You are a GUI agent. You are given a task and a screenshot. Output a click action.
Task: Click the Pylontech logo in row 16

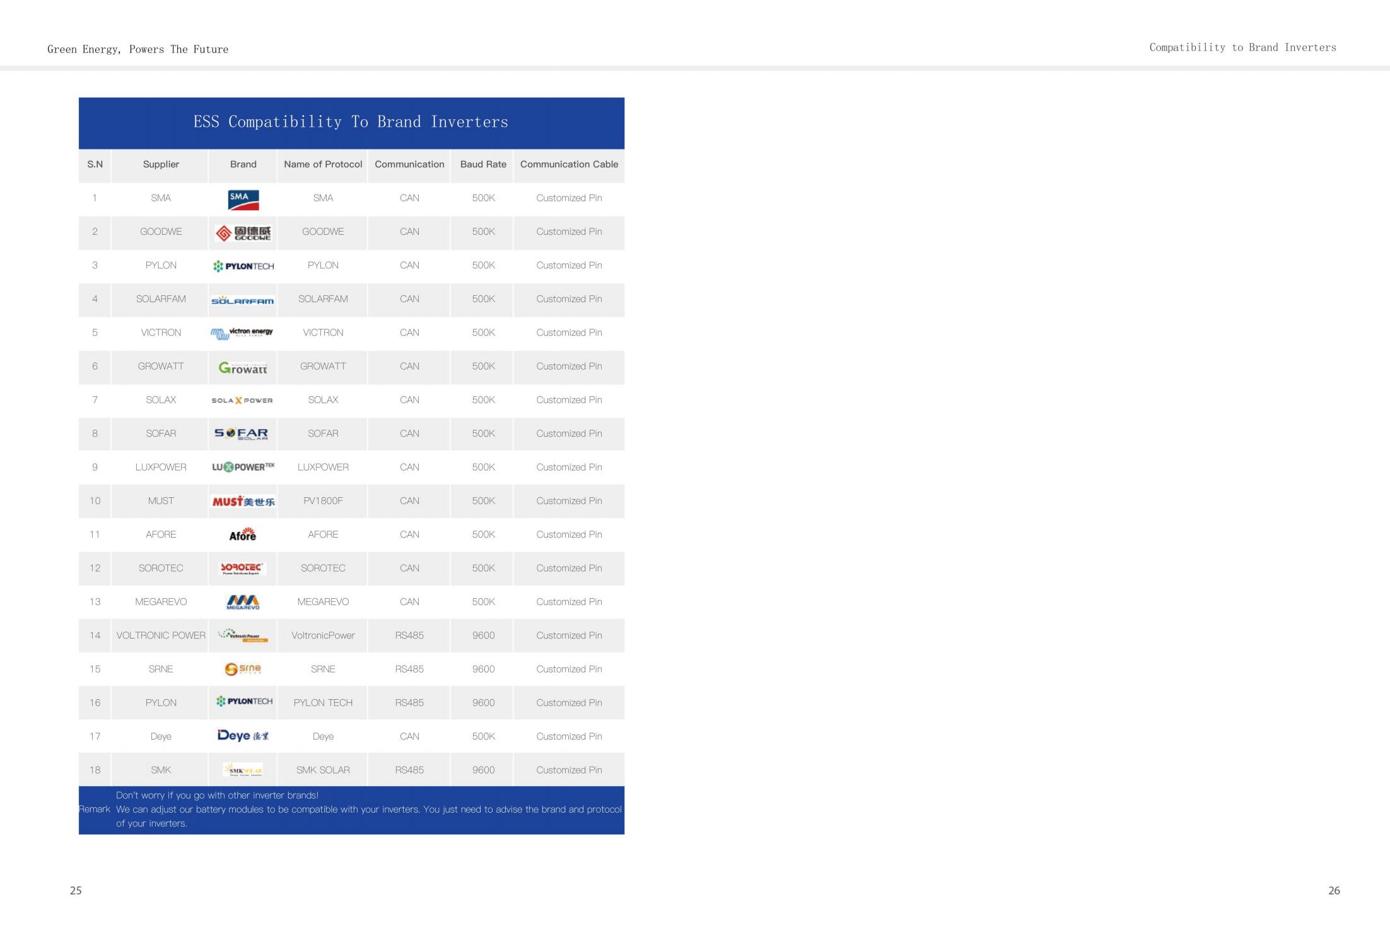pos(244,702)
